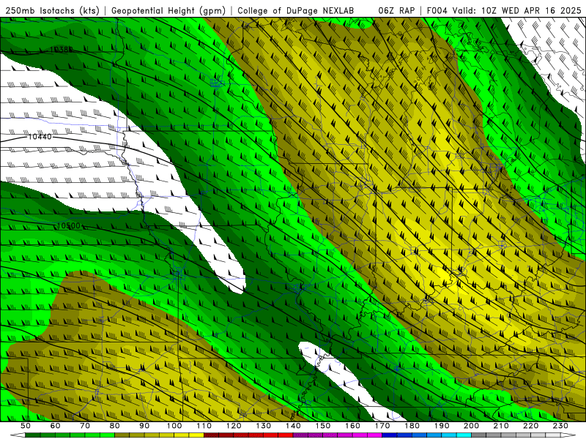The image size is (586, 439).
Task: Click the 10440 height contour label
Action: pos(40,137)
